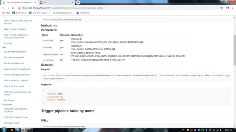
Task: Open Write a Java command page
Action: [14, 86]
